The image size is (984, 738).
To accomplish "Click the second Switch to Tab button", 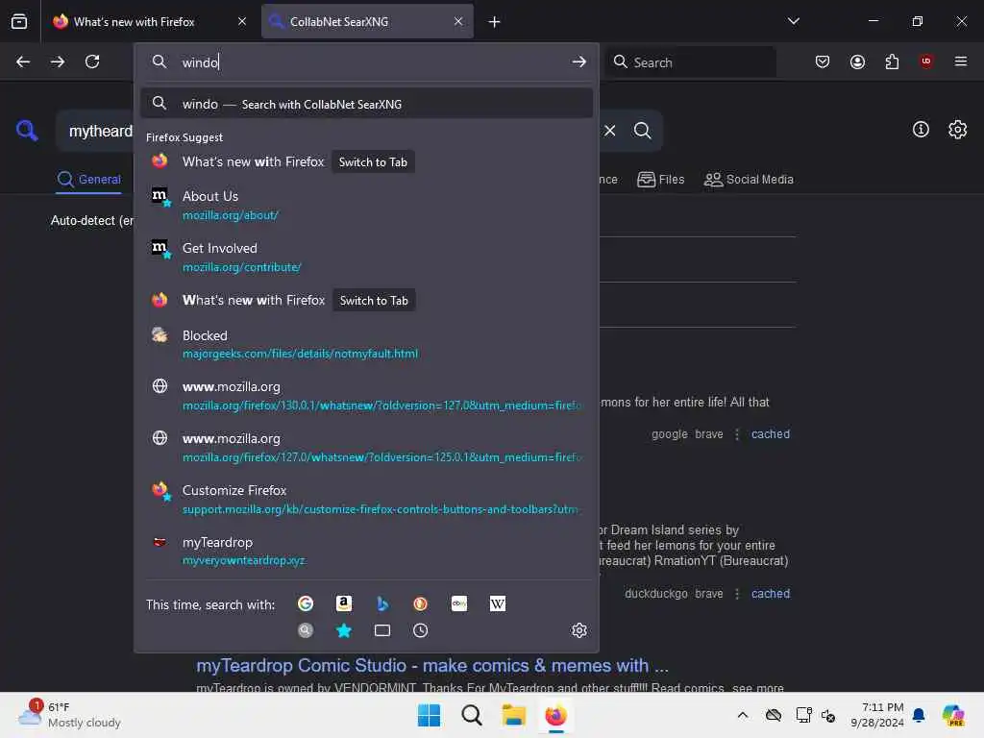I will 374,301.
